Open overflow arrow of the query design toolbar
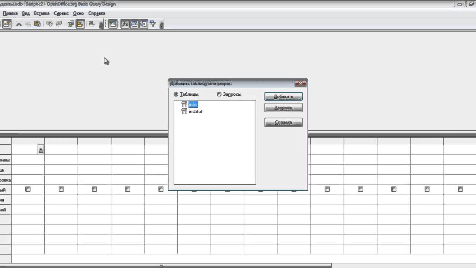The height and width of the screenshot is (268, 476). (161, 25)
